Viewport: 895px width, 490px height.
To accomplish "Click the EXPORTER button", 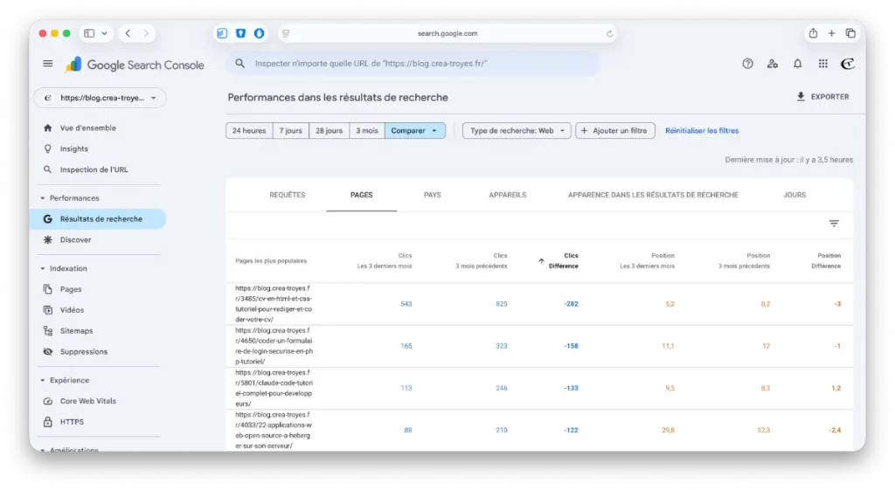I will [822, 97].
